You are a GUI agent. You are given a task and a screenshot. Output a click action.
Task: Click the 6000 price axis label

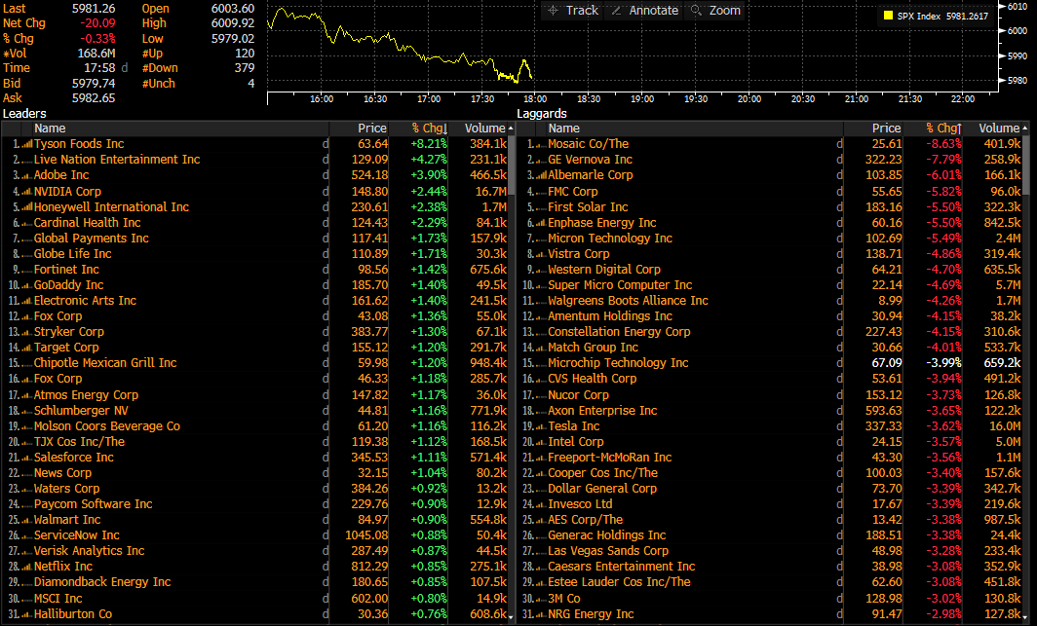tap(1018, 31)
